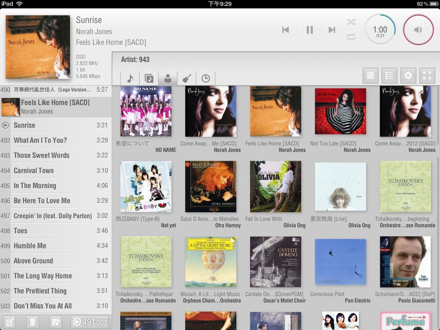The width and height of the screenshot is (440, 330).
Task: Pause the current song
Action: [309, 30]
